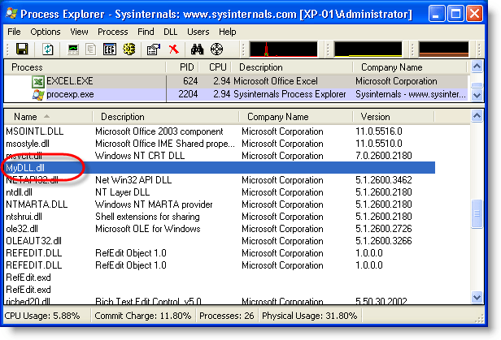Kill process using the red X icon

click(x=173, y=49)
